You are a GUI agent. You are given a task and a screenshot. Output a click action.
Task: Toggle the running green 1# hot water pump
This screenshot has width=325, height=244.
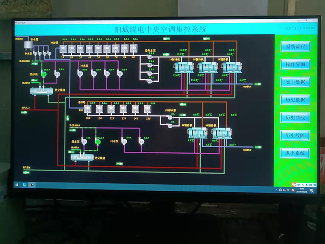[x=44, y=74]
